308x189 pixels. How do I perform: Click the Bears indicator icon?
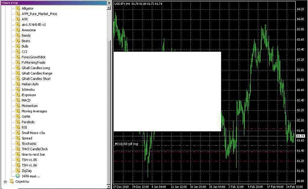coord(18,41)
